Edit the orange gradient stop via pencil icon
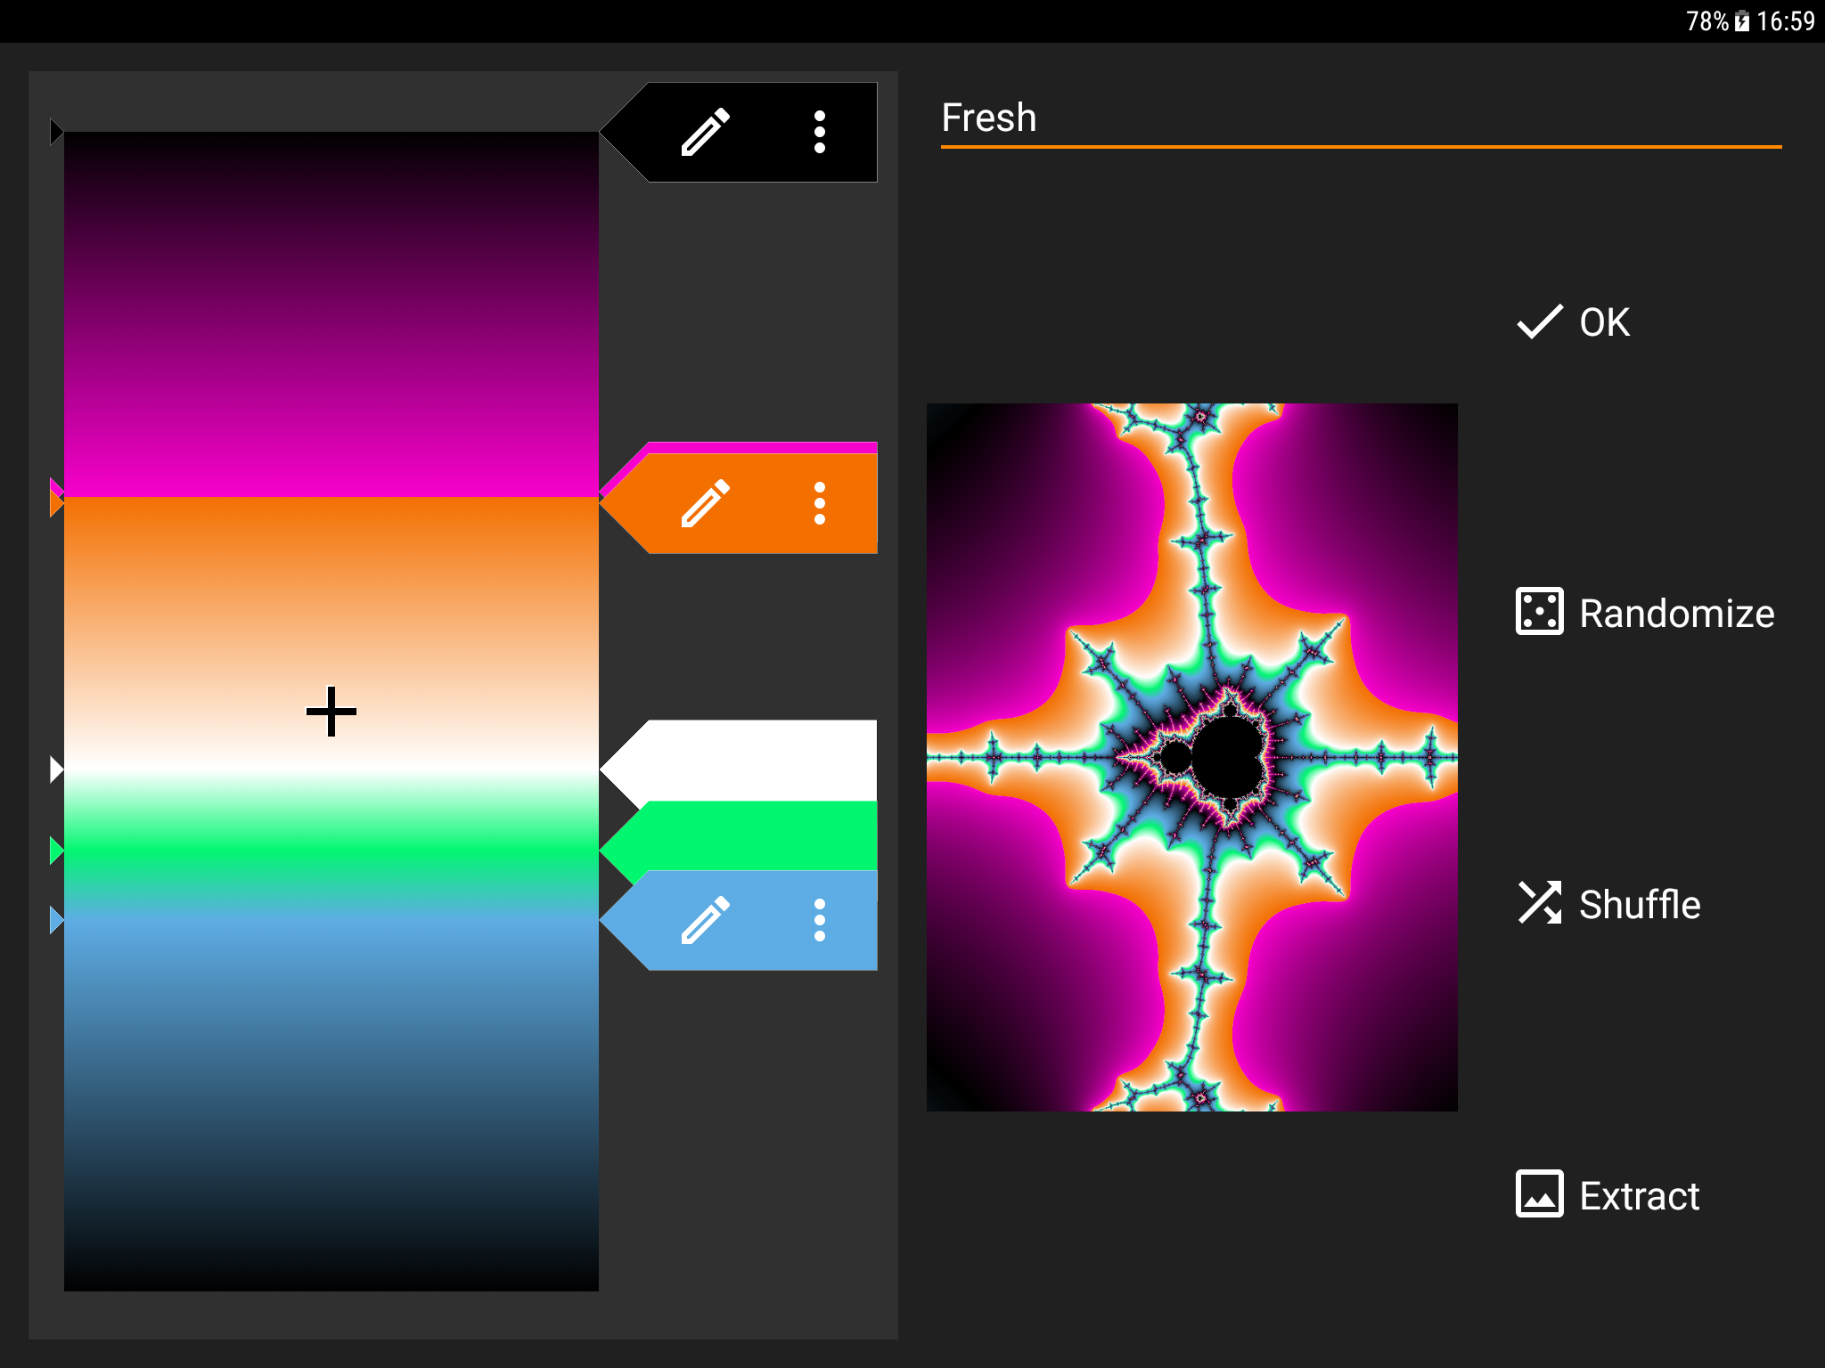This screenshot has width=1825, height=1368. pyautogui.click(x=705, y=501)
